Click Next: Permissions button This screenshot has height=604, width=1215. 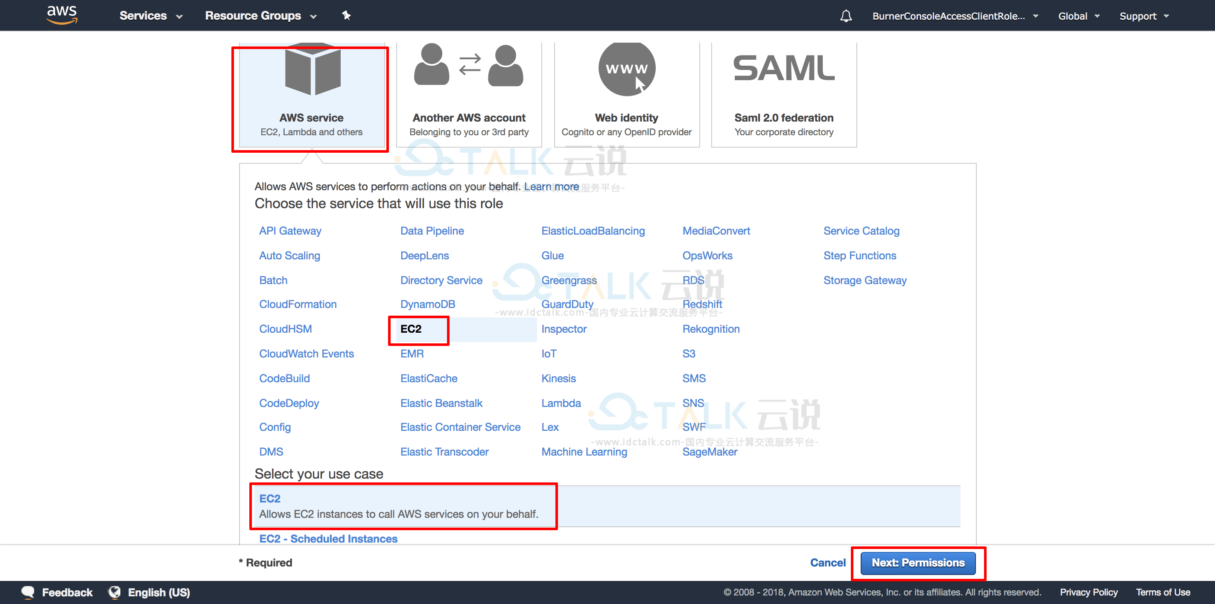(x=918, y=563)
